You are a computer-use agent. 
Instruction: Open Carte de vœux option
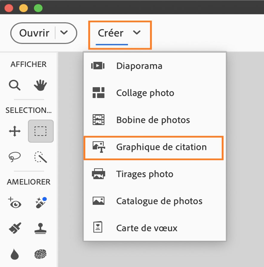147,228
